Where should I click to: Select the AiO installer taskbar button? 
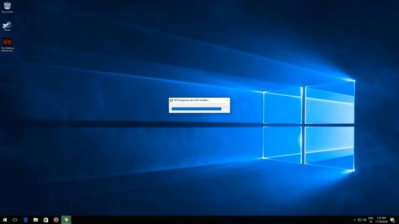click(66, 220)
